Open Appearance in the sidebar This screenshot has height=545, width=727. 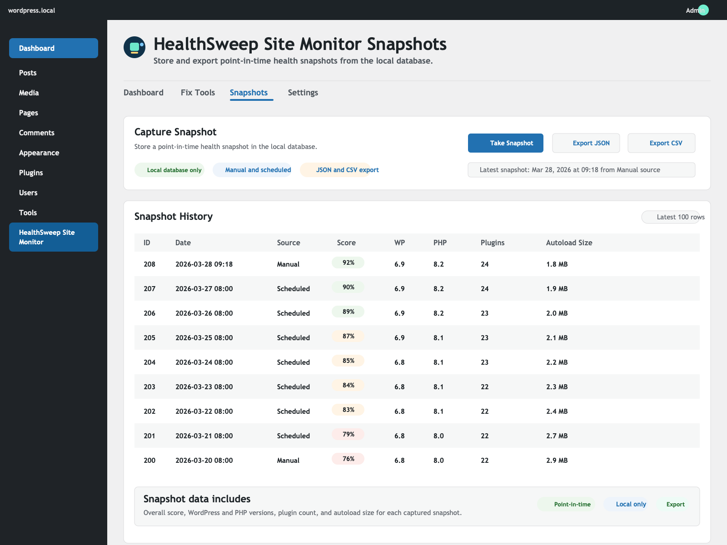tap(39, 153)
